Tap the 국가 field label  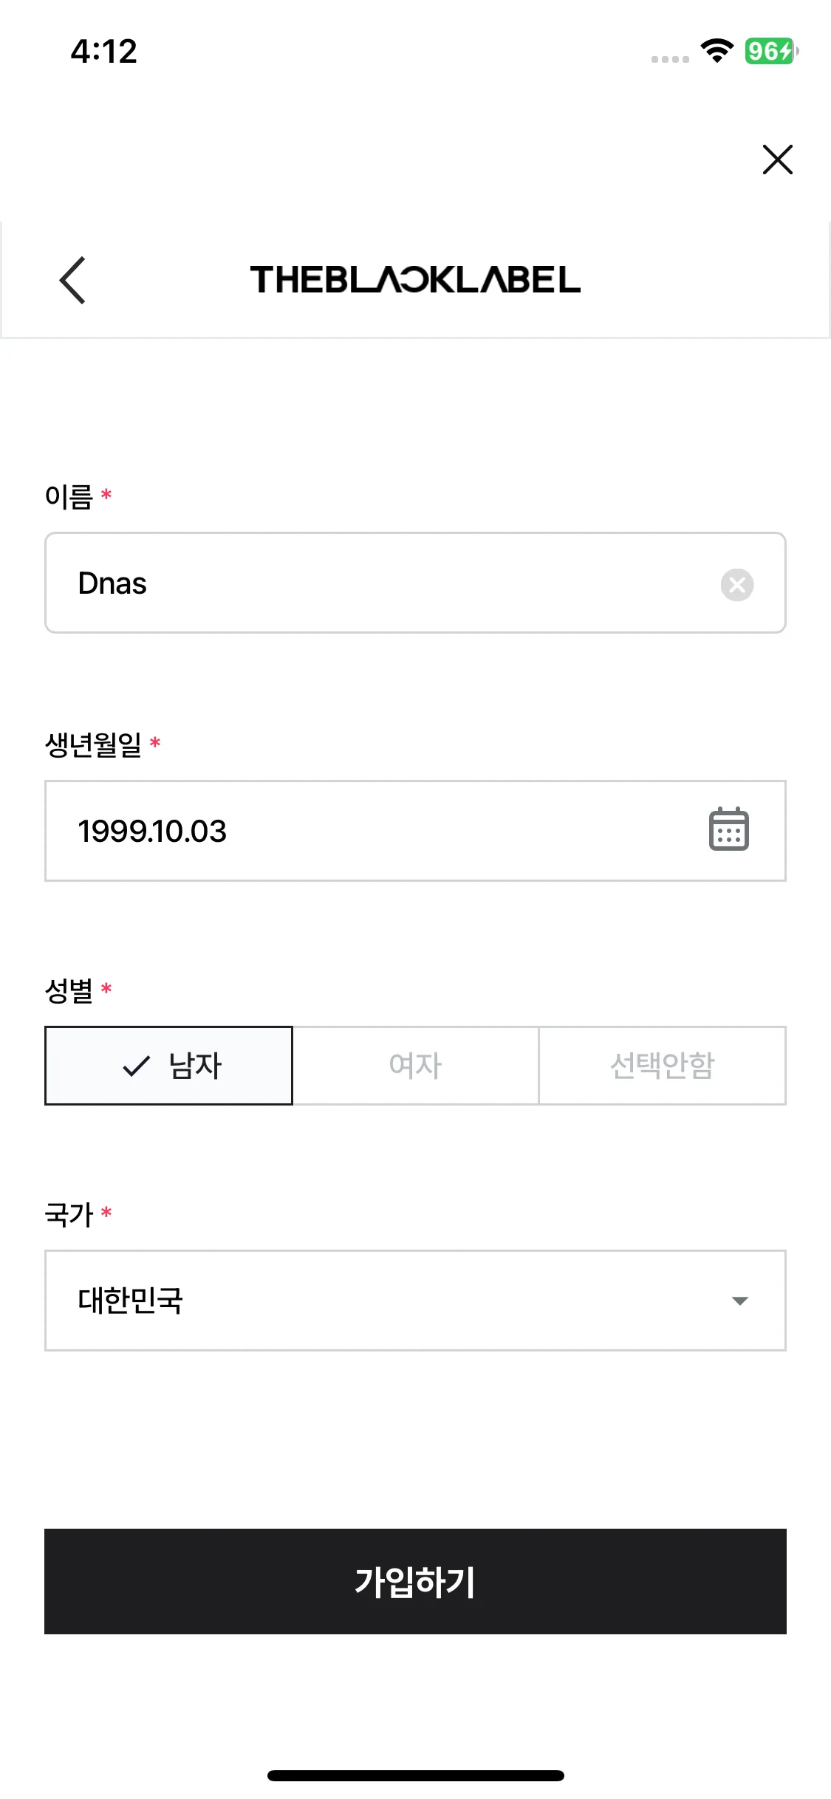tap(69, 1214)
